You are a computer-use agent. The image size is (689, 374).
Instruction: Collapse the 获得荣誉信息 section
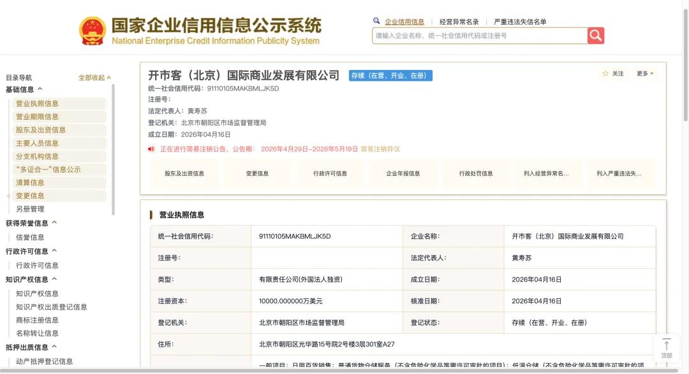point(54,222)
